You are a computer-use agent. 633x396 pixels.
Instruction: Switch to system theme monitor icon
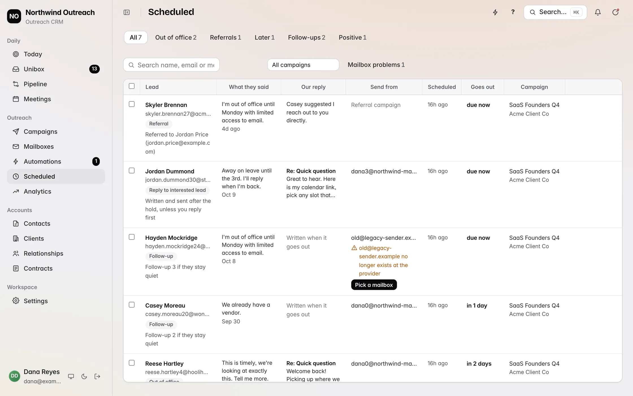tap(71, 376)
